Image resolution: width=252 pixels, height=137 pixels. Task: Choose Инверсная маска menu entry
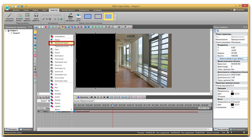coord(61,43)
